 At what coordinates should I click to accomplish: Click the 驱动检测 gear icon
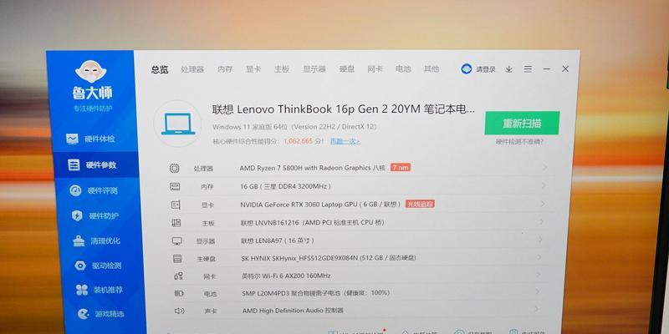tap(80, 266)
